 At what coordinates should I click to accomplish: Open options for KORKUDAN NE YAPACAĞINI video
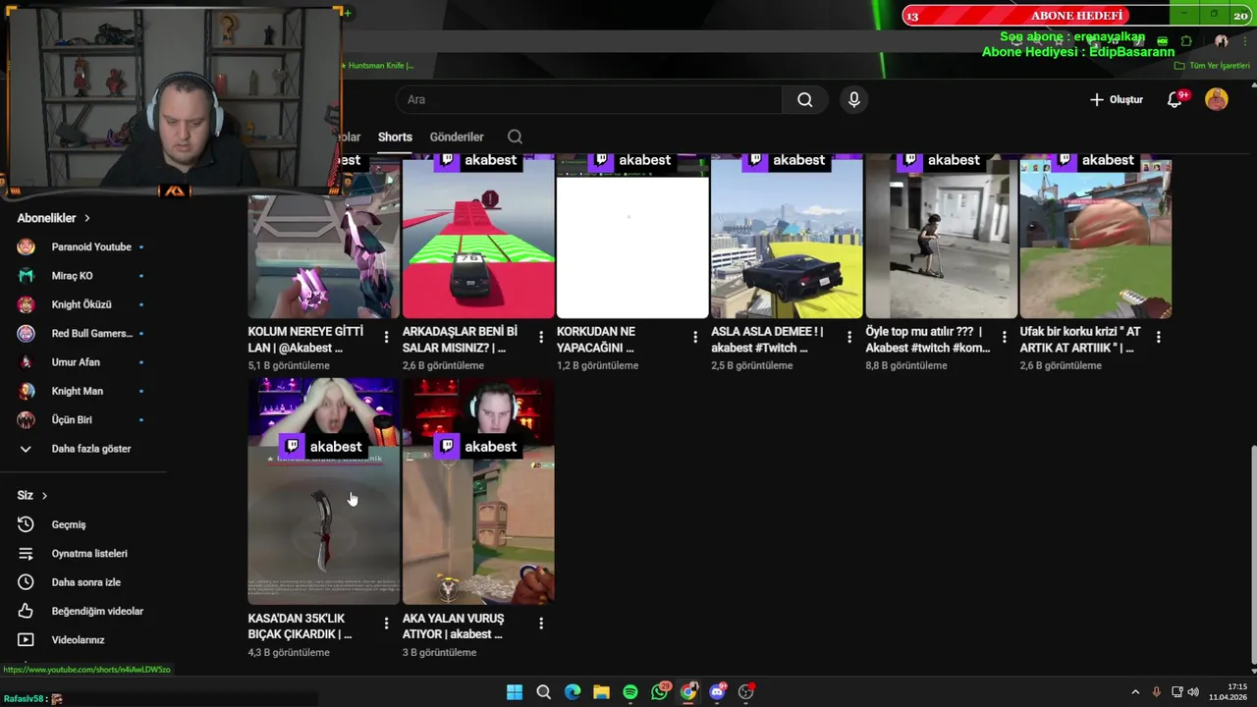(695, 337)
